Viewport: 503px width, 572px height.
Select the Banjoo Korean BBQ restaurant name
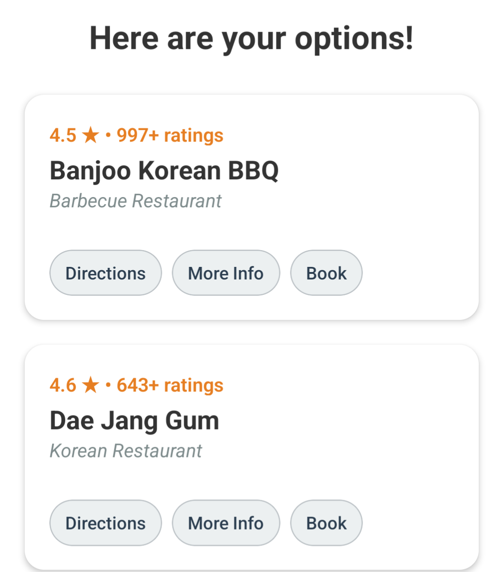tap(164, 170)
